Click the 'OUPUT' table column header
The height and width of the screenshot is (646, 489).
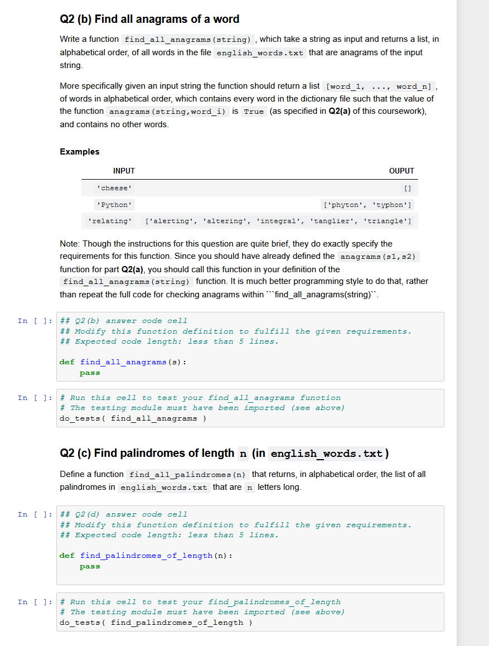coord(401,171)
